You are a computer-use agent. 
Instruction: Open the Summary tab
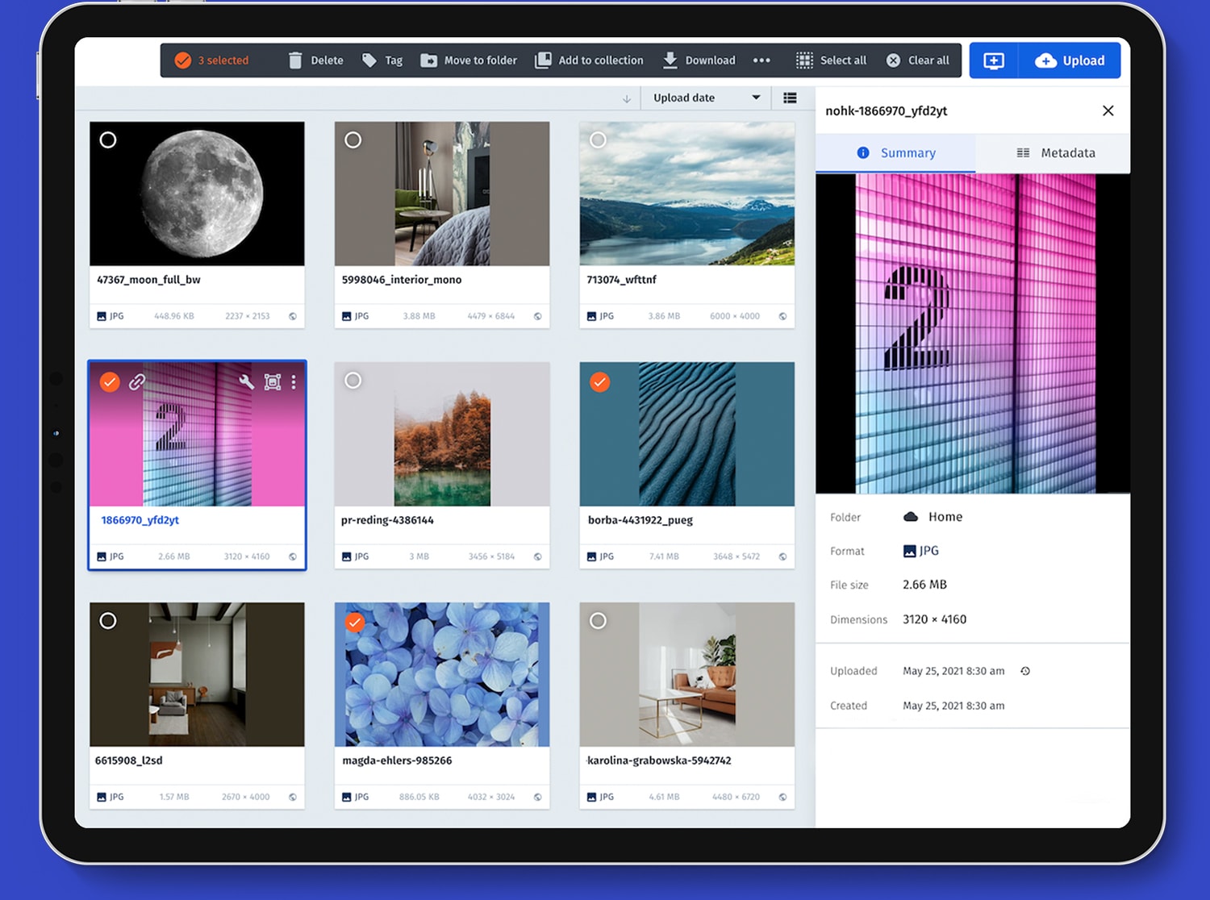(896, 152)
